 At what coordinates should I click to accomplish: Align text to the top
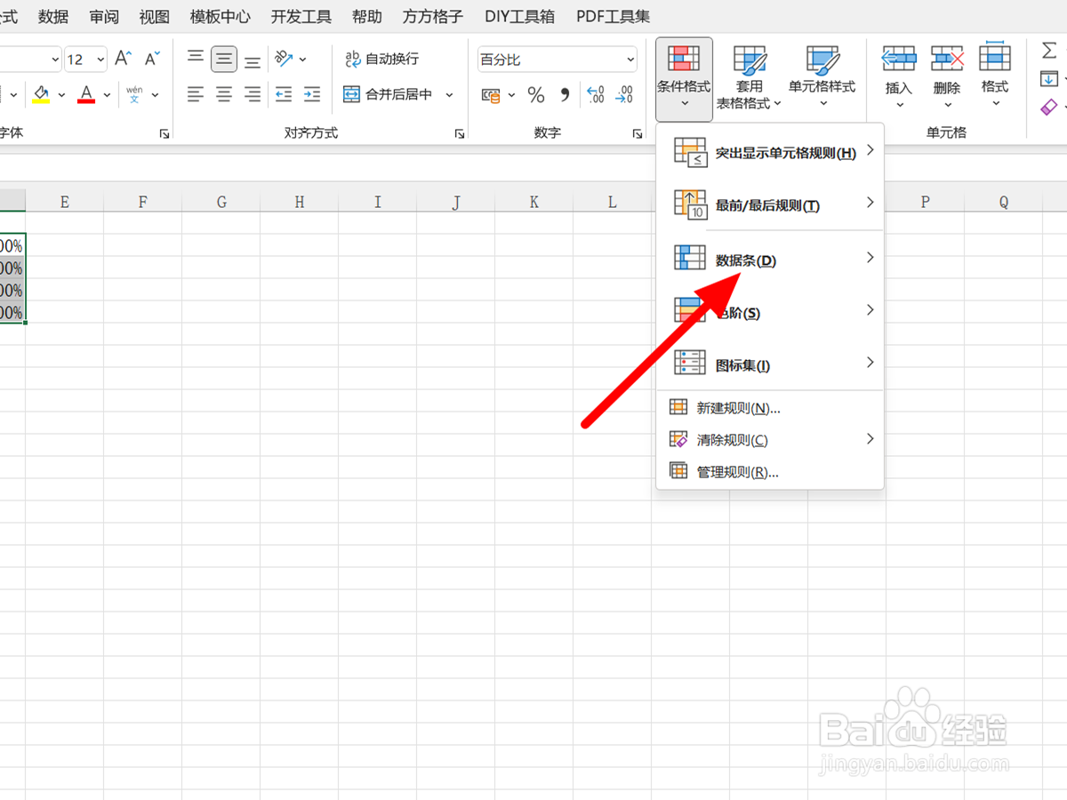pos(196,59)
